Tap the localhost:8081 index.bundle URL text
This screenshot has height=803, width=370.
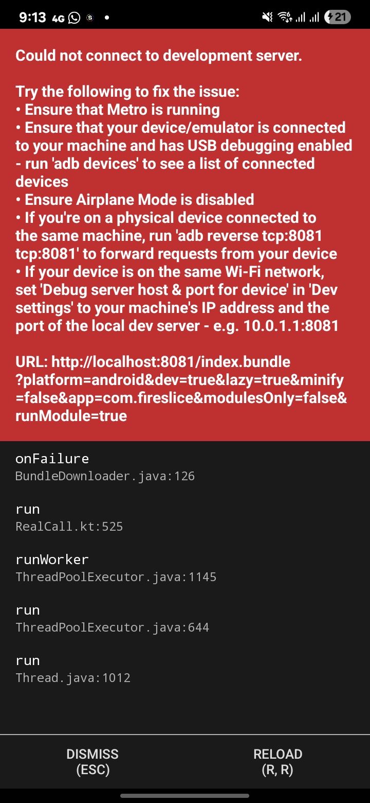pos(181,389)
